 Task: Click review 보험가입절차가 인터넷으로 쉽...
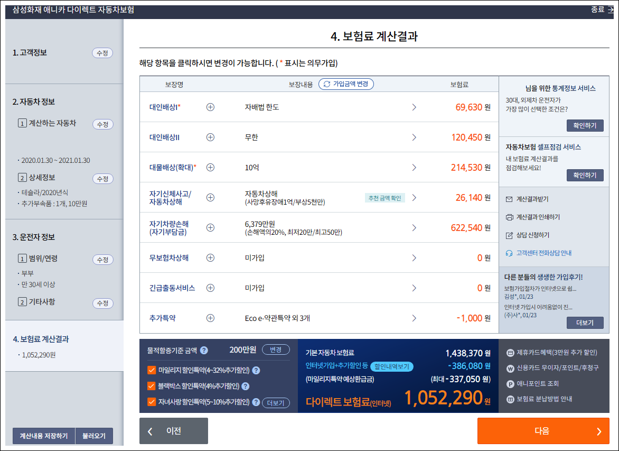tap(540, 289)
